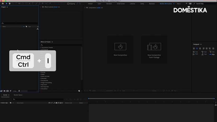Toggle the Effect Controls panel lock
This screenshot has width=217, height=122.
pos(43,7)
